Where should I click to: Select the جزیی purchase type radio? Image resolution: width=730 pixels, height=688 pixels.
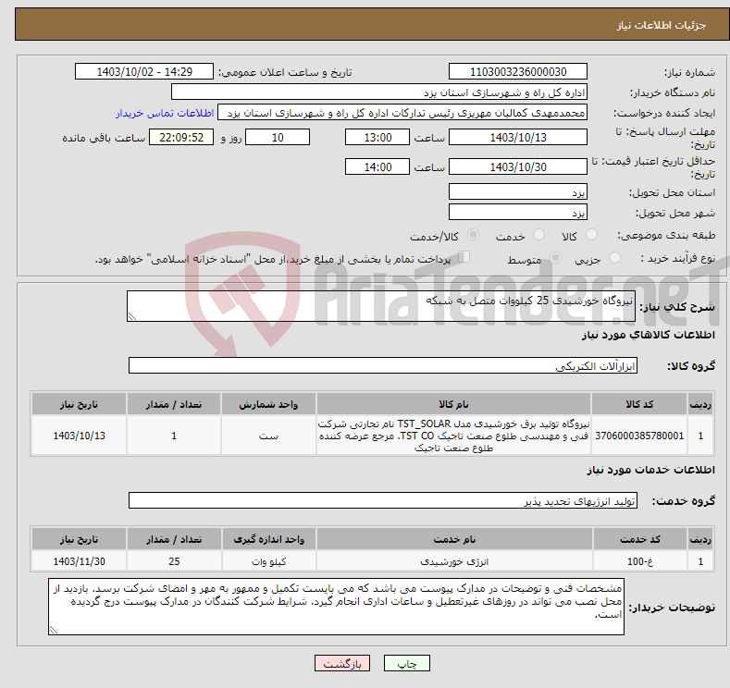click(614, 258)
